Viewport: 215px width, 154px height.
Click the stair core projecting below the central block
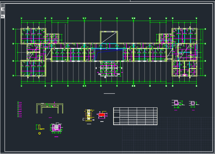coord(109,69)
